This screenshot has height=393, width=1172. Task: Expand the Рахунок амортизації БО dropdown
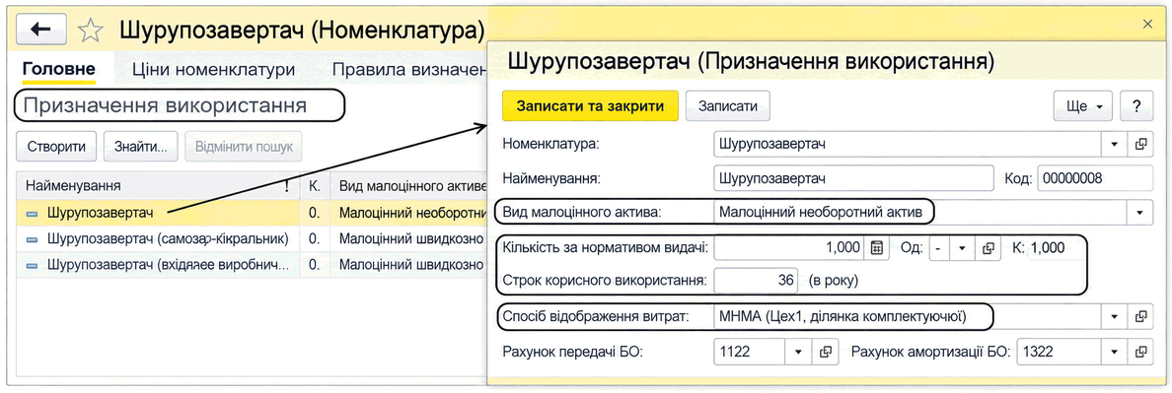pyautogui.click(x=1114, y=352)
